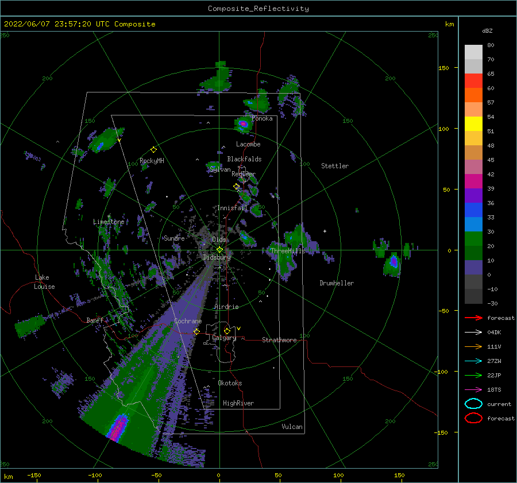Click the ThreeHills label
Image resolution: width=517 pixels, height=483 pixels.
(288, 251)
